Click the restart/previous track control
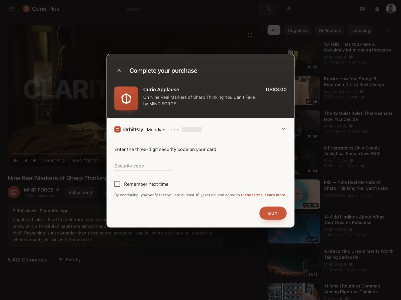The width and height of the screenshot is (401, 300). coord(25,160)
